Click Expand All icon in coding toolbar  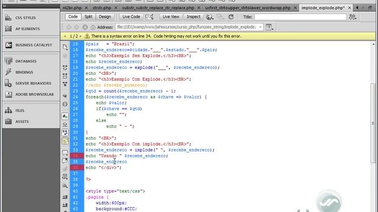[65, 84]
